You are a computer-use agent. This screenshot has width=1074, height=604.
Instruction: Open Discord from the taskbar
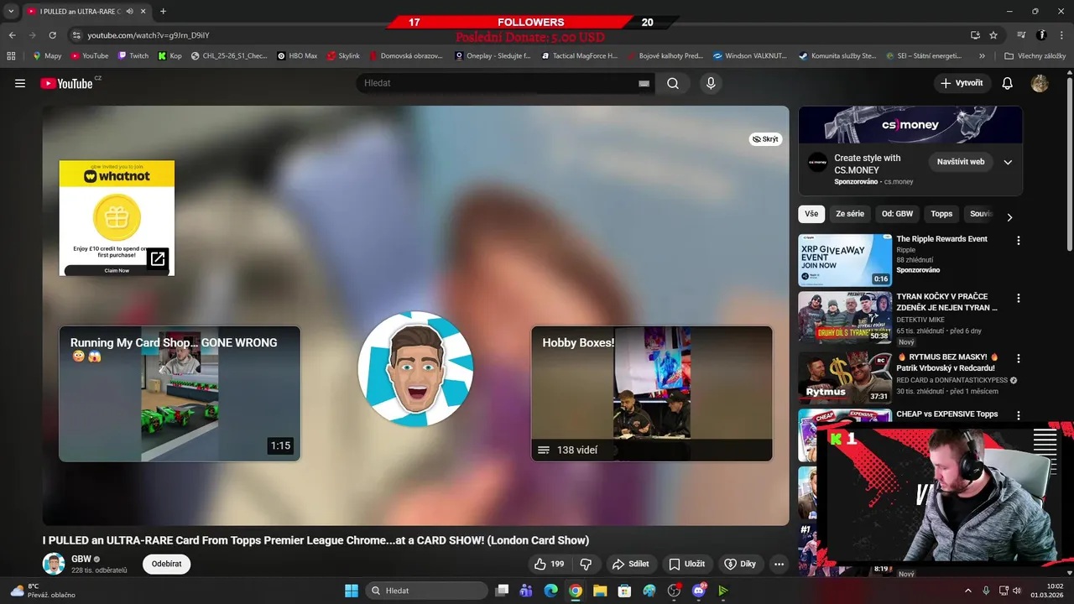pyautogui.click(x=699, y=591)
